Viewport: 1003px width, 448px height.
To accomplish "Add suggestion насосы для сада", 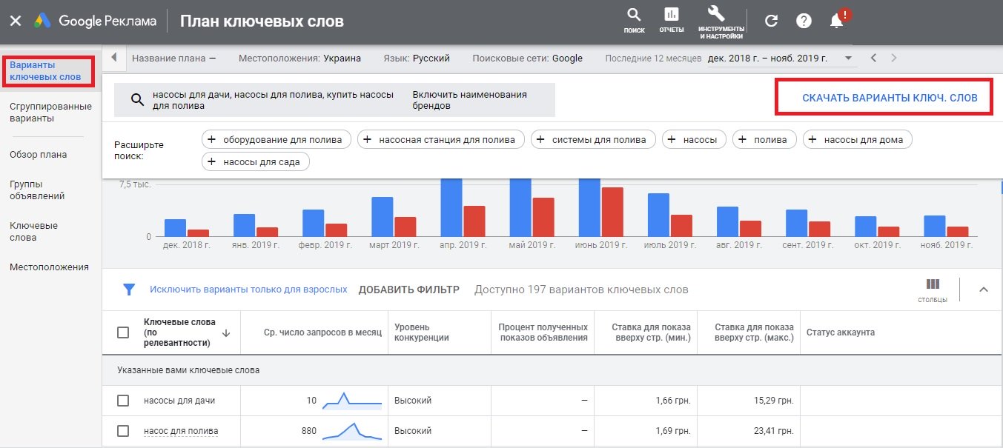I will click(x=256, y=161).
